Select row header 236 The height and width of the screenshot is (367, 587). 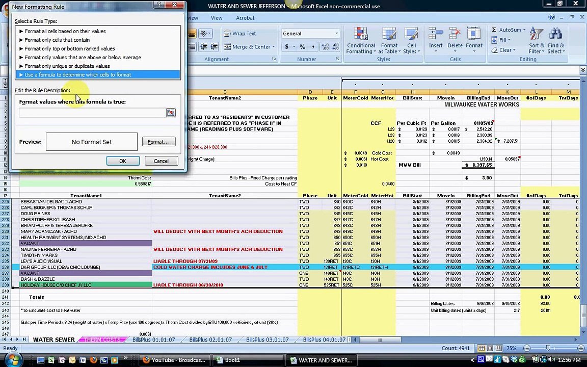point(6,267)
